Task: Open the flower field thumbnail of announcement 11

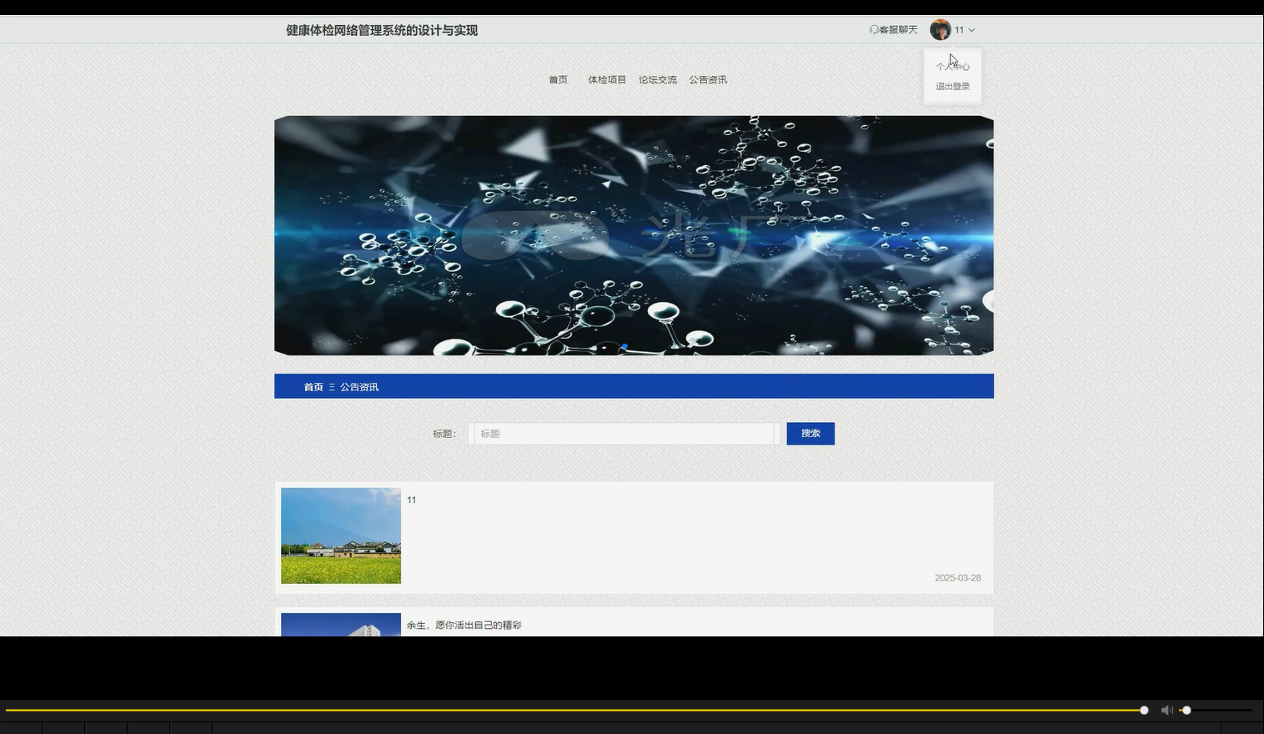Action: 341,535
